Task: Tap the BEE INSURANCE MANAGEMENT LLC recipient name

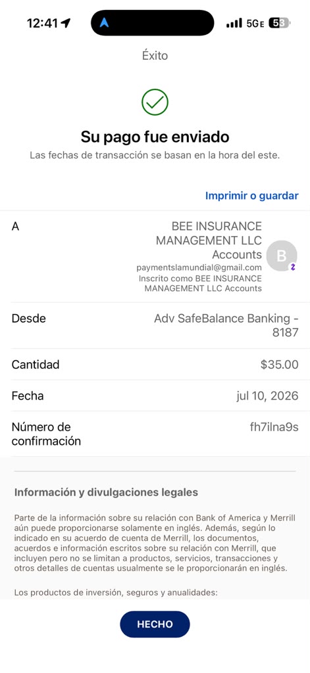Action: (209, 240)
